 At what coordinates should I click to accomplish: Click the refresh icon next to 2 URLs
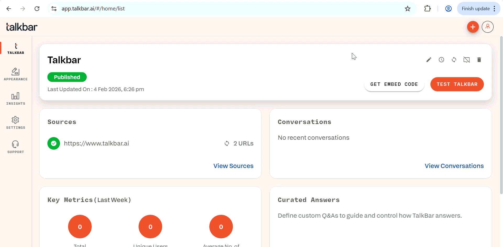(x=227, y=143)
